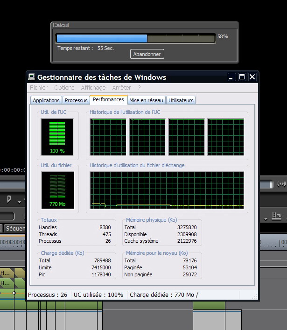
Task: Click the Threads value 475
Action: 107,234
